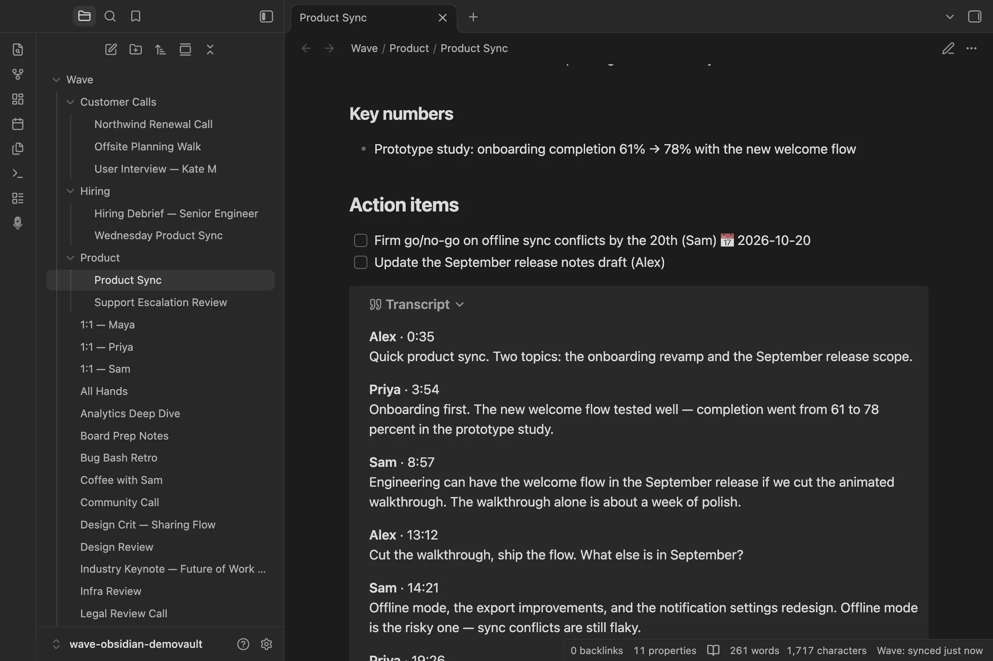993x661 pixels.
Task: Open the search panel icon
Action: pos(110,16)
